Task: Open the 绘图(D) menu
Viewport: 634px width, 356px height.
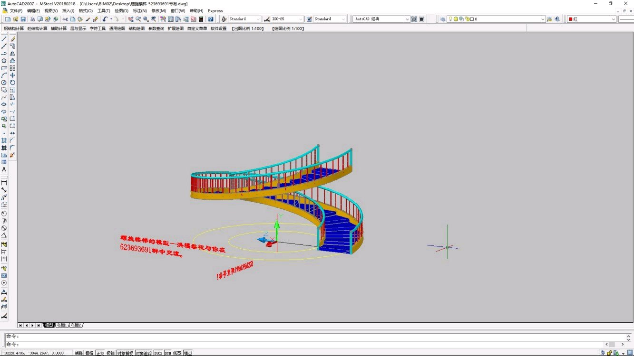Action: pos(121,10)
